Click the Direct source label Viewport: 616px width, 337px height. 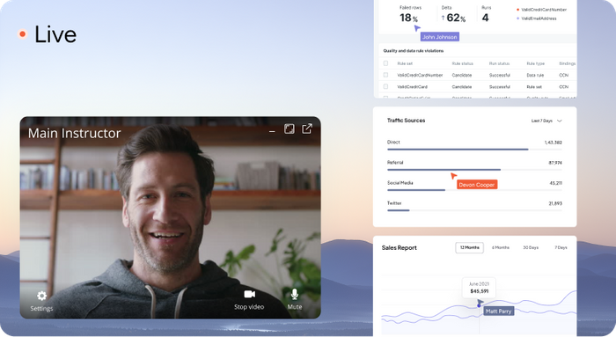point(393,142)
